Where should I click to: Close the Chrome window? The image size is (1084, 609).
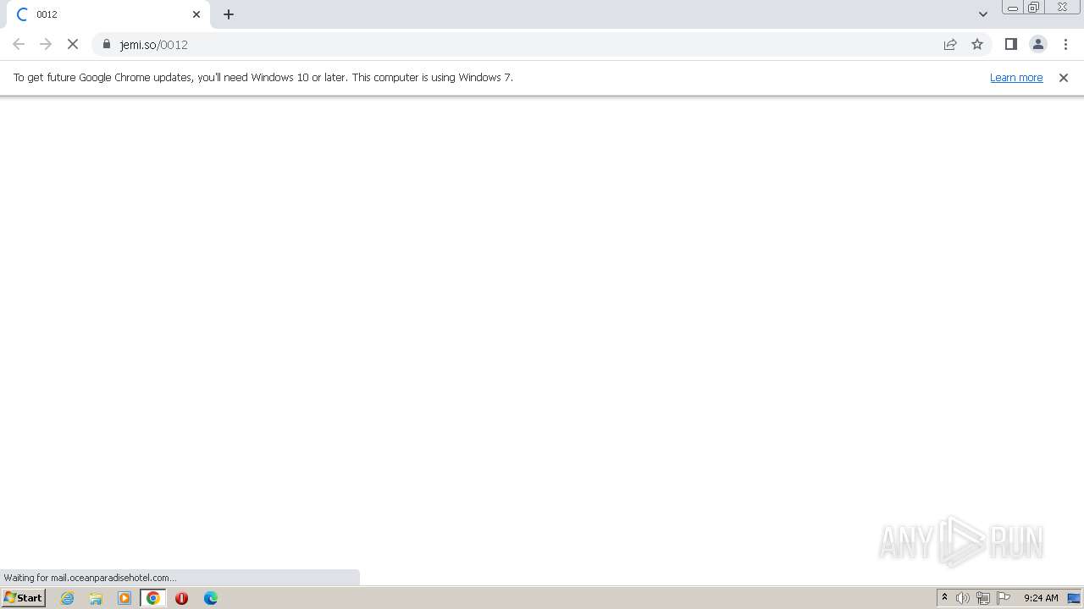pyautogui.click(x=1062, y=8)
